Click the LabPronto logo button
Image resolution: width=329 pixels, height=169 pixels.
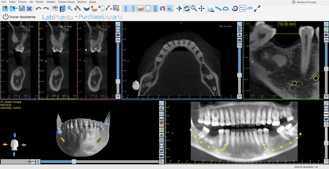pyautogui.click(x=58, y=17)
